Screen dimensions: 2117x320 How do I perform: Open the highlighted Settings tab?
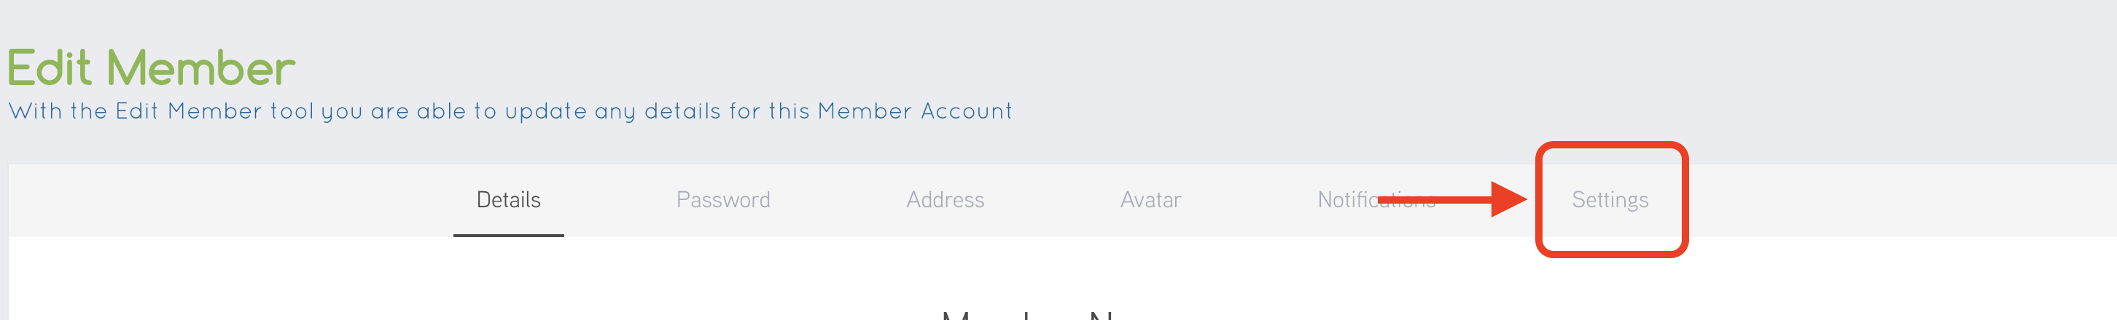1609,200
